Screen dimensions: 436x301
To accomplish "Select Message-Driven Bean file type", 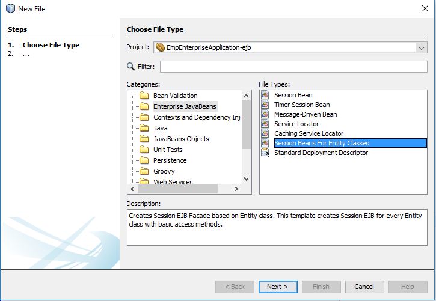I will point(306,114).
